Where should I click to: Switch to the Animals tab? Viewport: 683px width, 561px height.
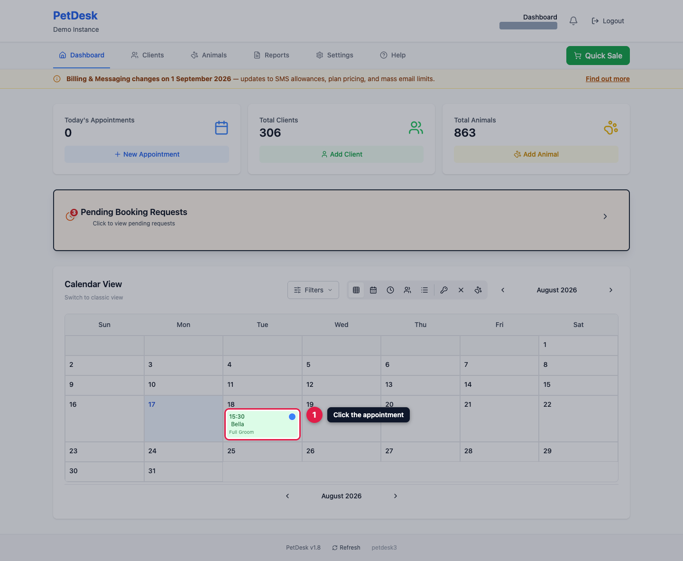pyautogui.click(x=209, y=55)
